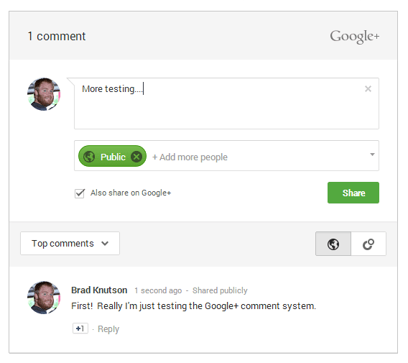Viewport: 408px width, 363px height.
Task: Click the Shared publicly link
Action: coord(220,290)
